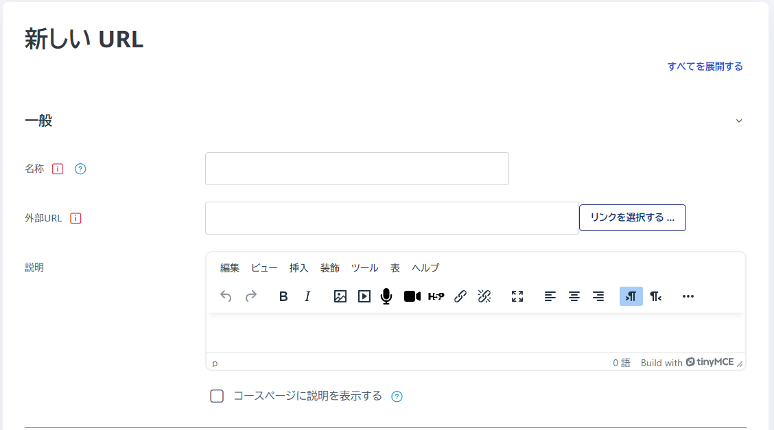
Task: Record audio with the microphone tool
Action: point(386,296)
